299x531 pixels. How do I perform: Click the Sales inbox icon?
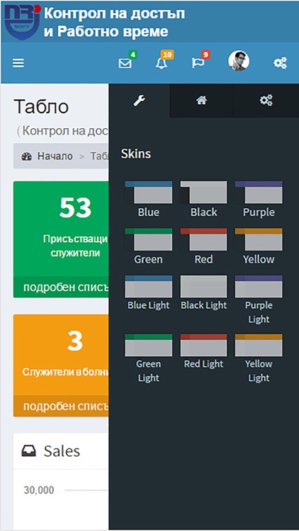pyautogui.click(x=29, y=451)
